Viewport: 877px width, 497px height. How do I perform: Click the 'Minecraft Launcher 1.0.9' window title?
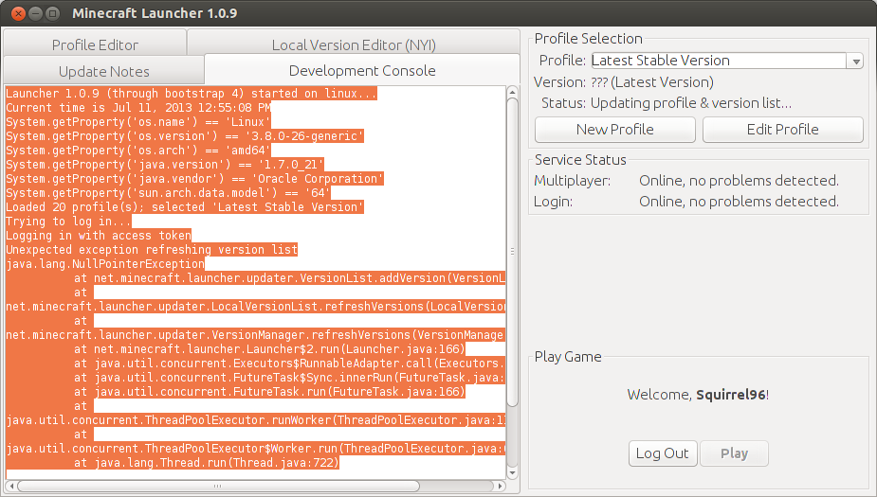(x=155, y=13)
